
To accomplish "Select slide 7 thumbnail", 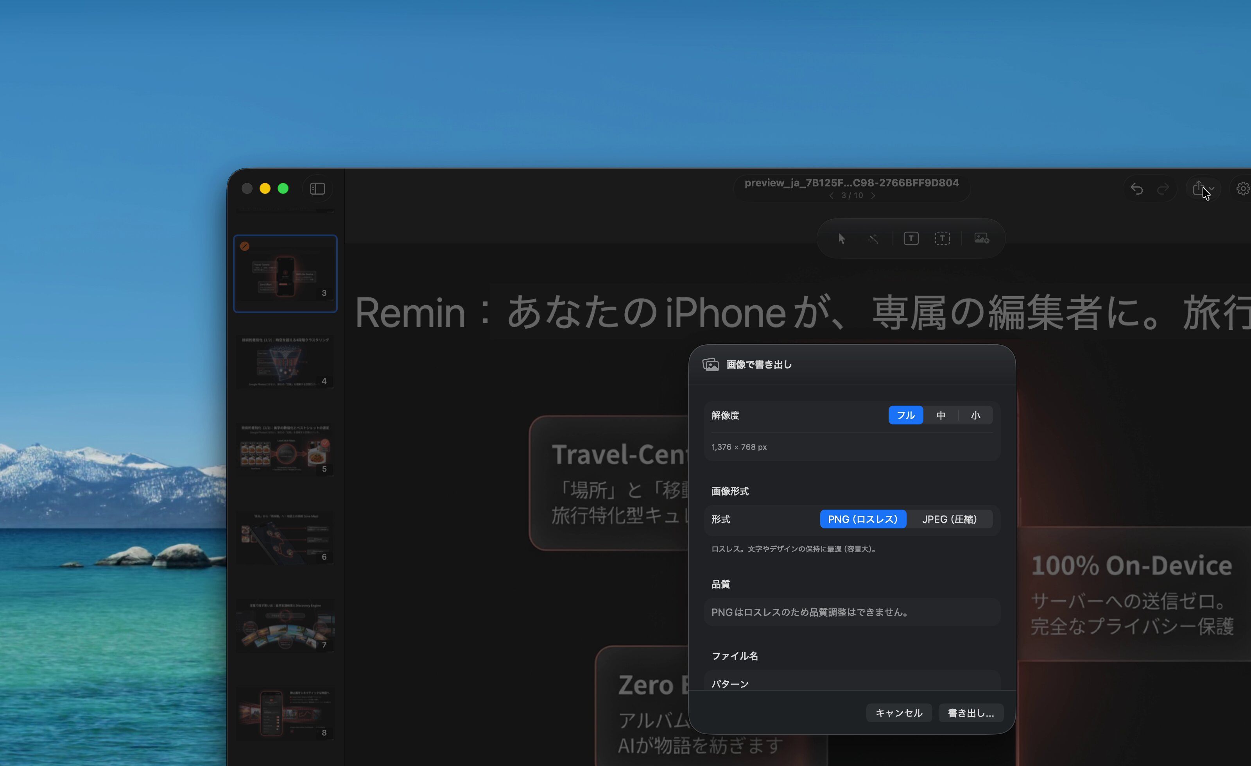I will point(285,626).
